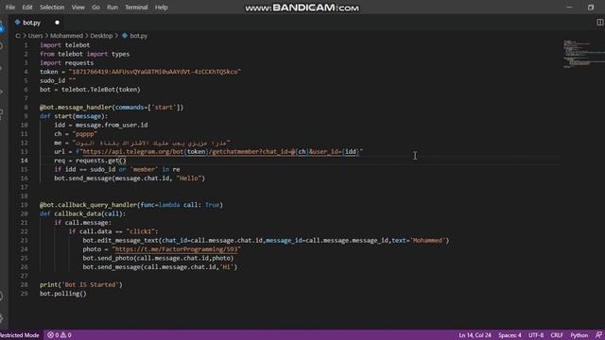Open the Go menu

[x=95, y=8]
